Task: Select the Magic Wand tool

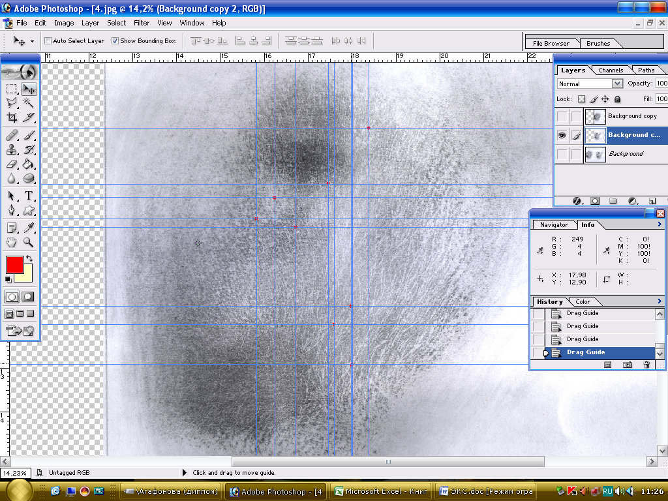Action: [29, 103]
